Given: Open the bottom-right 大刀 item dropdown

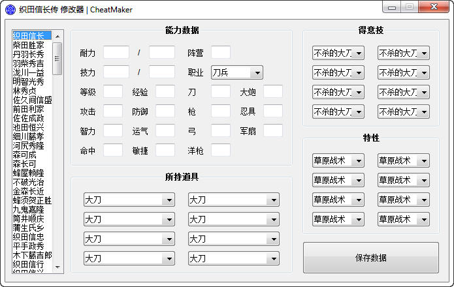Looking at the screenshot, I should point(233,258).
